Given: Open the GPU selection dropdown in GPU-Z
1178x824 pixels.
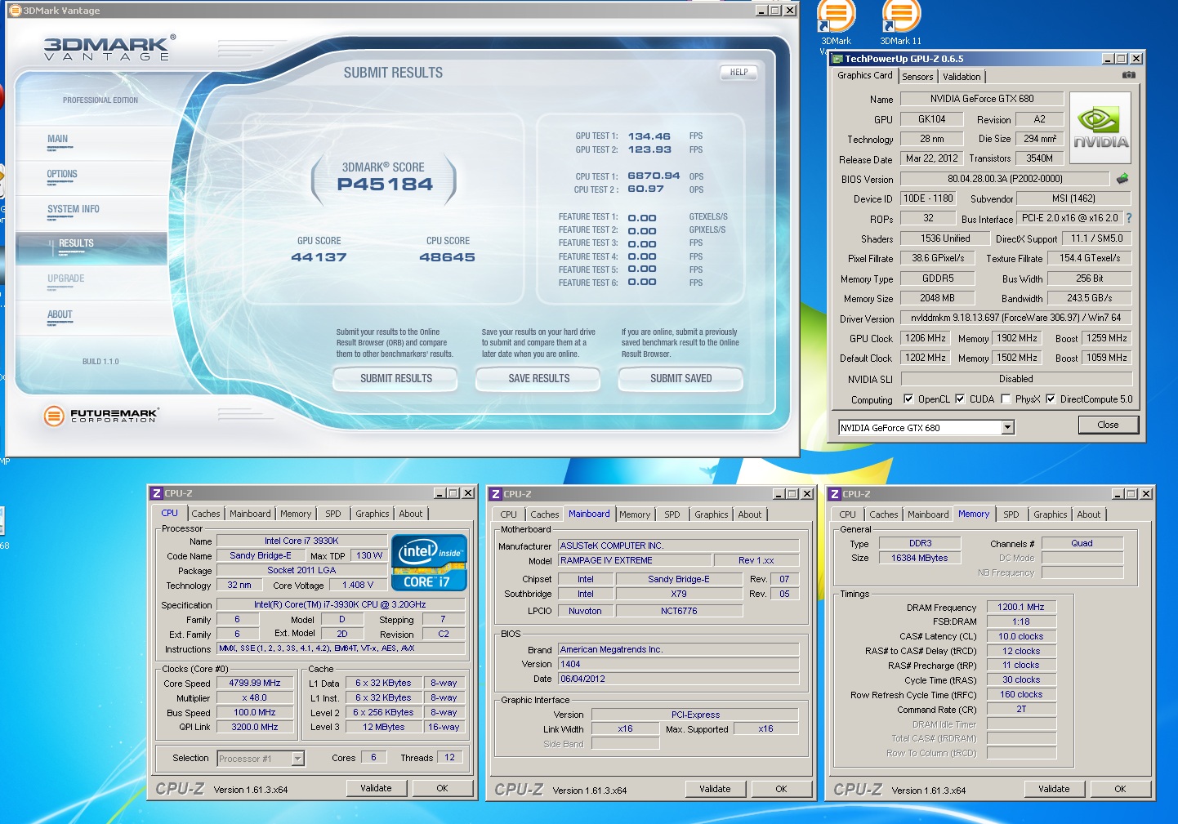Looking at the screenshot, I should [x=1007, y=427].
